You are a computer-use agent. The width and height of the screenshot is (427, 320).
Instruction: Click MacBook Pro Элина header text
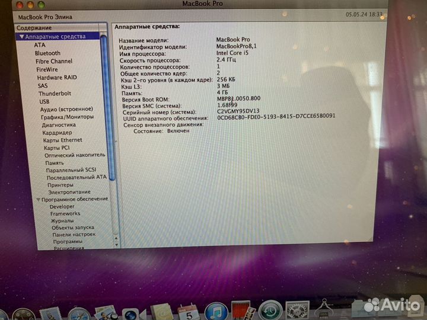[x=45, y=17]
